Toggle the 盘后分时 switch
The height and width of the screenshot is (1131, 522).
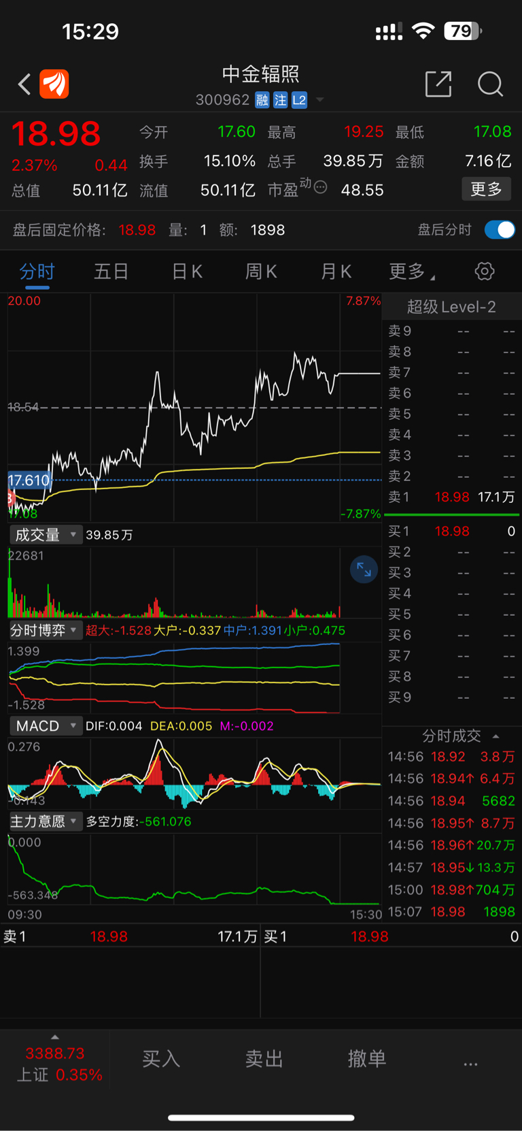tap(500, 230)
